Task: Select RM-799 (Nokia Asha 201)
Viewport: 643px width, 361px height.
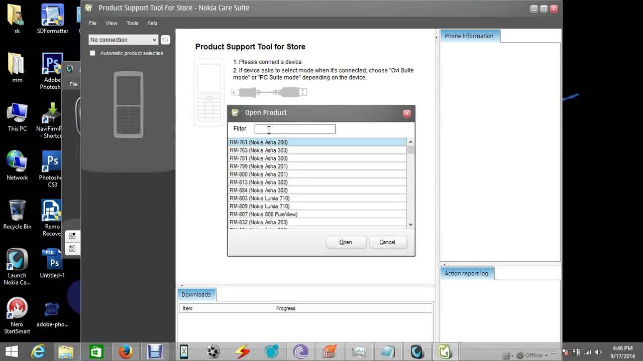Action: [x=317, y=166]
